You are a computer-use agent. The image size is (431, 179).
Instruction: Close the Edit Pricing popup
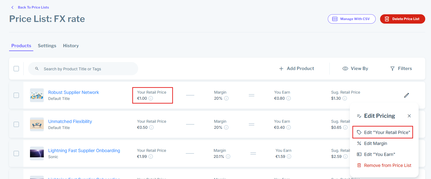[x=409, y=116]
